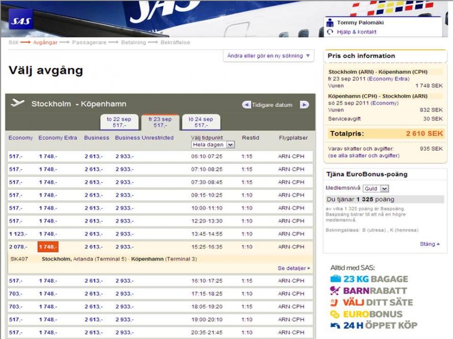Go to later dates with right arrow
The width and height of the screenshot is (453, 339).
304,105
